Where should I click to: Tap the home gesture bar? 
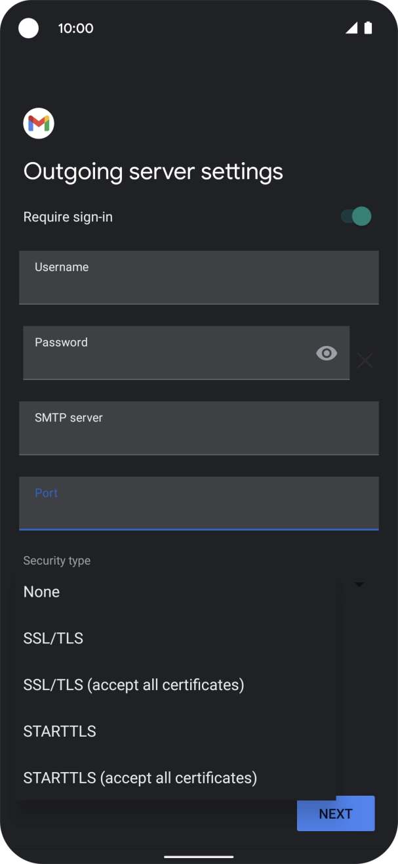click(x=199, y=856)
